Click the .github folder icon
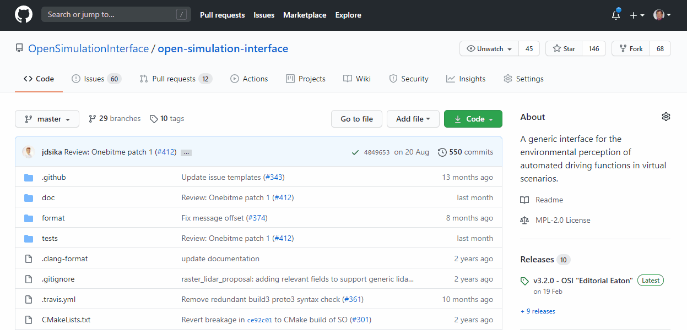The width and height of the screenshot is (687, 330). (x=29, y=178)
